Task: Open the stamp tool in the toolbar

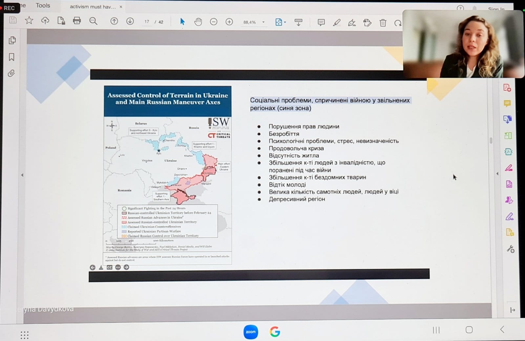Action: point(367,23)
